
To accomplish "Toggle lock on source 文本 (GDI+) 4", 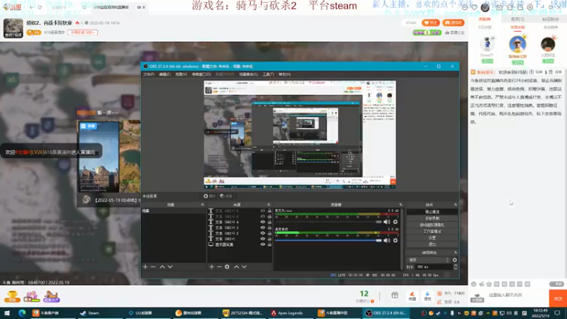I will tap(269, 222).
